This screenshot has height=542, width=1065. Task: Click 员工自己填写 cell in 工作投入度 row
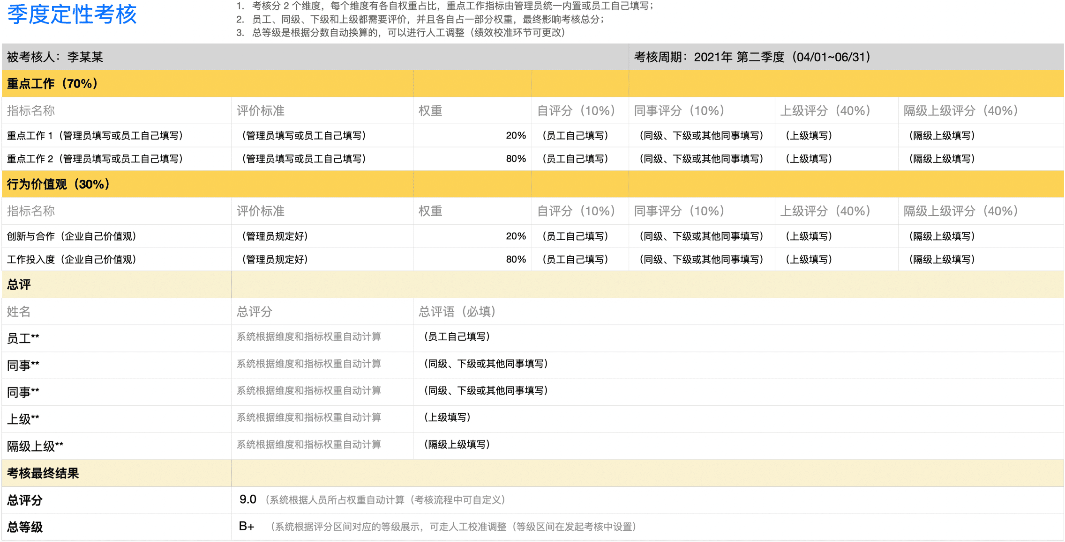click(x=580, y=260)
